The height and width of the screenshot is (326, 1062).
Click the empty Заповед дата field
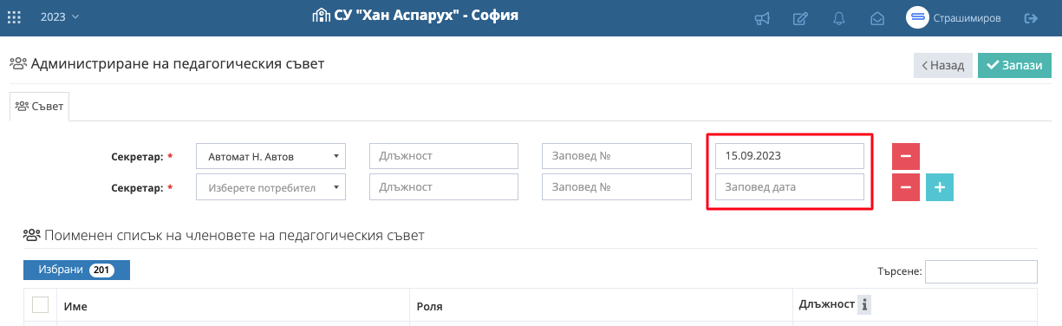pos(790,187)
